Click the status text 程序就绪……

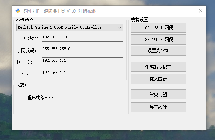(x=40, y=98)
